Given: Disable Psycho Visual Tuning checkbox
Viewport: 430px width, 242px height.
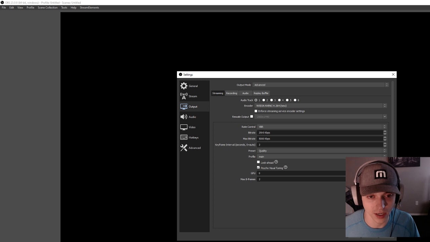Looking at the screenshot, I should tap(258, 167).
